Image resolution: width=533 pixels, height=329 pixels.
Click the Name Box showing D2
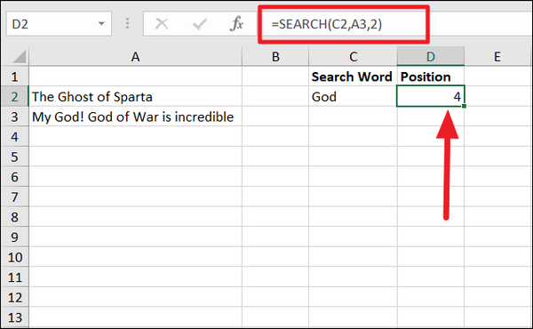[x=59, y=24]
